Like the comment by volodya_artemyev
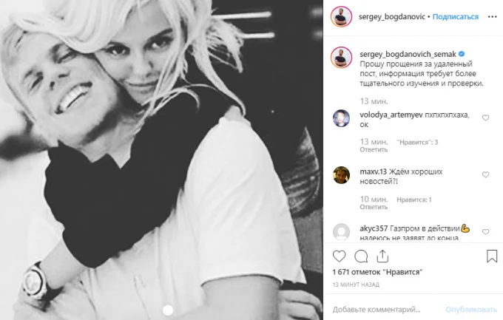Viewport: 503px width, 320px height. click(486, 118)
